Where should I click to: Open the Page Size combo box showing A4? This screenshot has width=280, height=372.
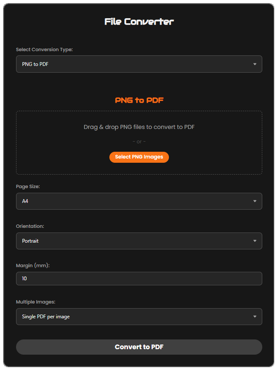coord(139,201)
